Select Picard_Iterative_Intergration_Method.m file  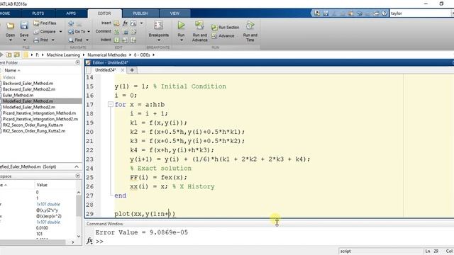[x=40, y=113]
